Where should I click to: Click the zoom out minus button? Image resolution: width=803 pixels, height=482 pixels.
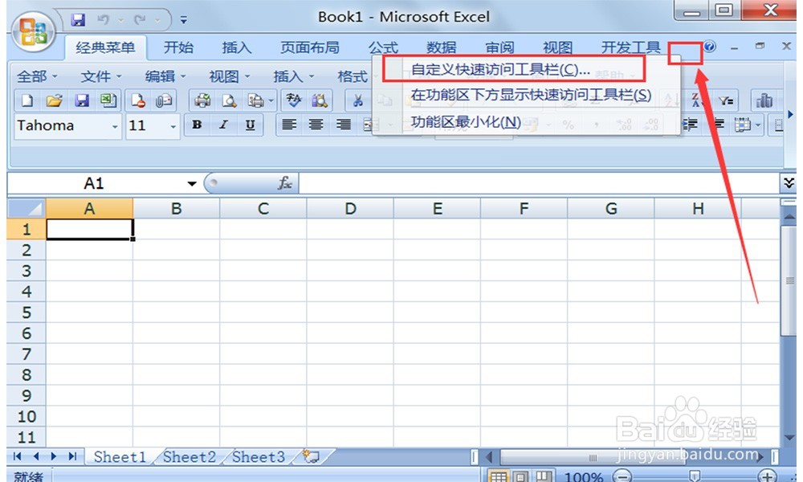coord(622,476)
